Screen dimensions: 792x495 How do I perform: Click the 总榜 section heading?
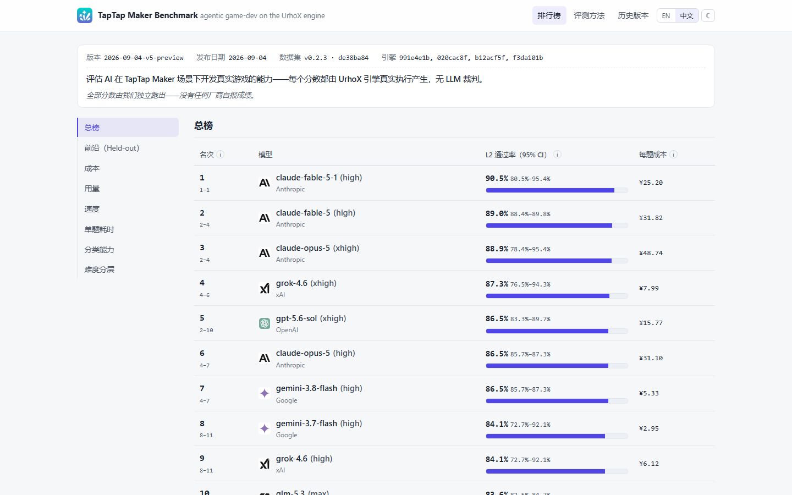204,125
